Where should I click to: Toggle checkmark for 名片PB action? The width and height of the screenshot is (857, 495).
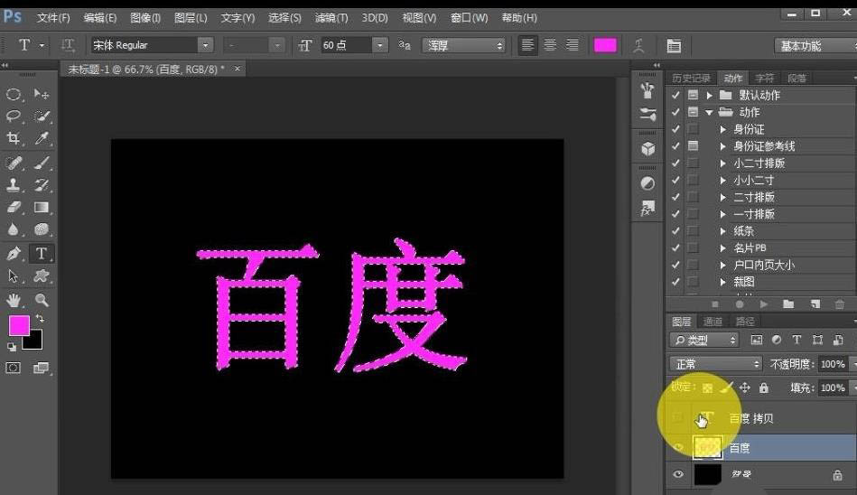[x=676, y=247]
